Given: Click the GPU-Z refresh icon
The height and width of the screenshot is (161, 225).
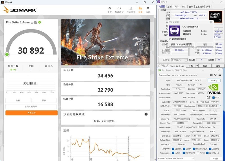Looking at the screenshot, I should [215, 75].
